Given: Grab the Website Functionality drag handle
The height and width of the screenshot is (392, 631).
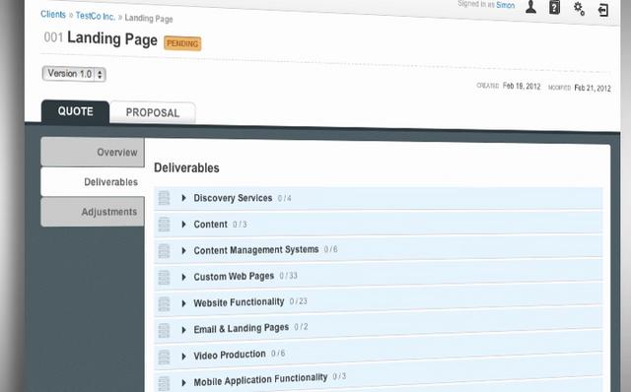Looking at the screenshot, I should 164,304.
